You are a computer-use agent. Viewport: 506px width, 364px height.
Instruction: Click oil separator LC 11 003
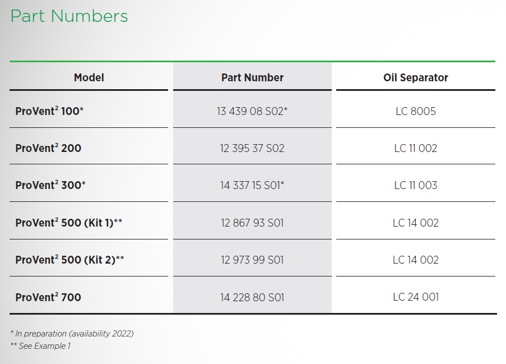pos(416,186)
